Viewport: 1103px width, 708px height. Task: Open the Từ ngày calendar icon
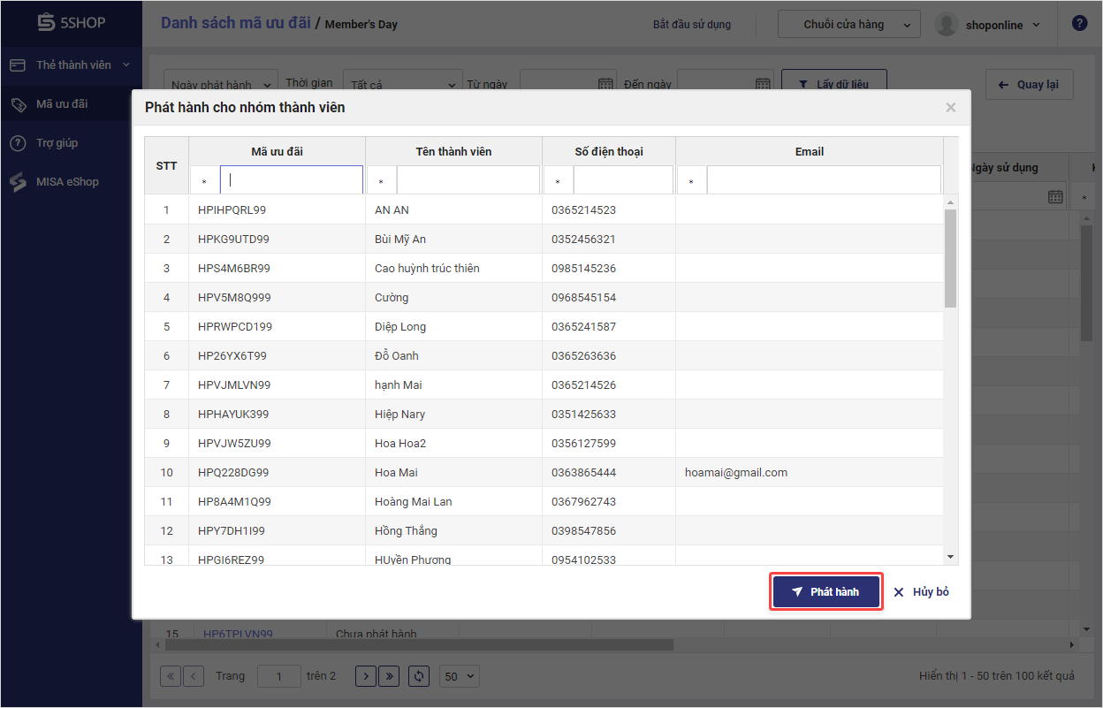(x=605, y=85)
